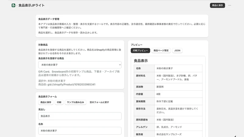Focus the 見出し input field
This screenshot has height=137, width=244.
tap(80, 116)
